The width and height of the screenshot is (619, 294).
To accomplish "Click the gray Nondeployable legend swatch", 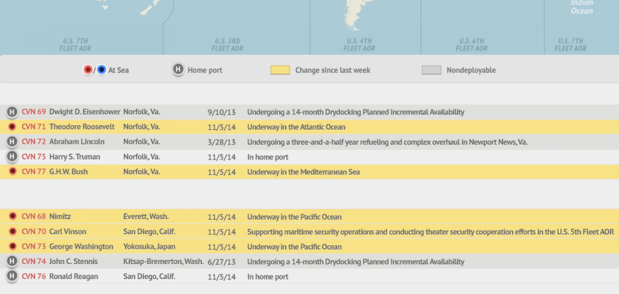I will [x=431, y=70].
